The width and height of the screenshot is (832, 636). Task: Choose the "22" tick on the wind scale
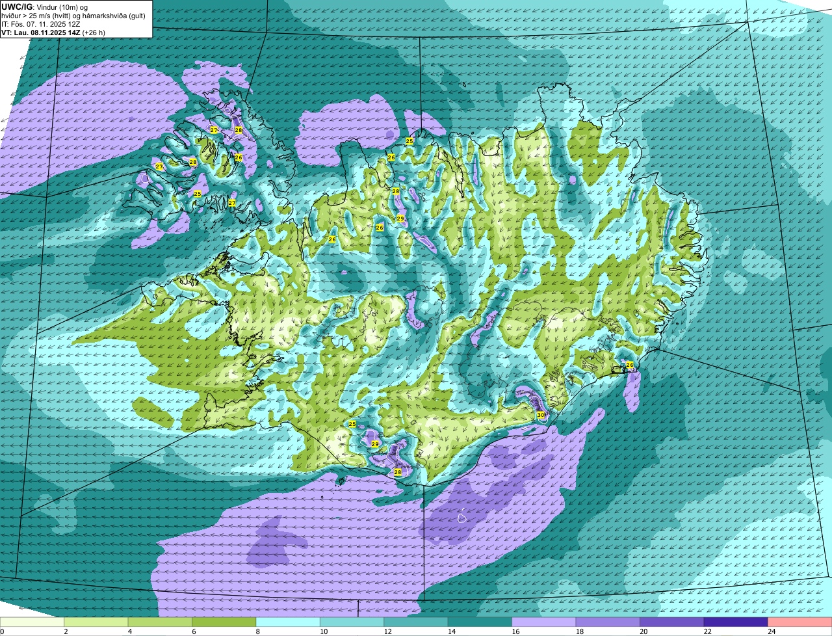point(707,631)
